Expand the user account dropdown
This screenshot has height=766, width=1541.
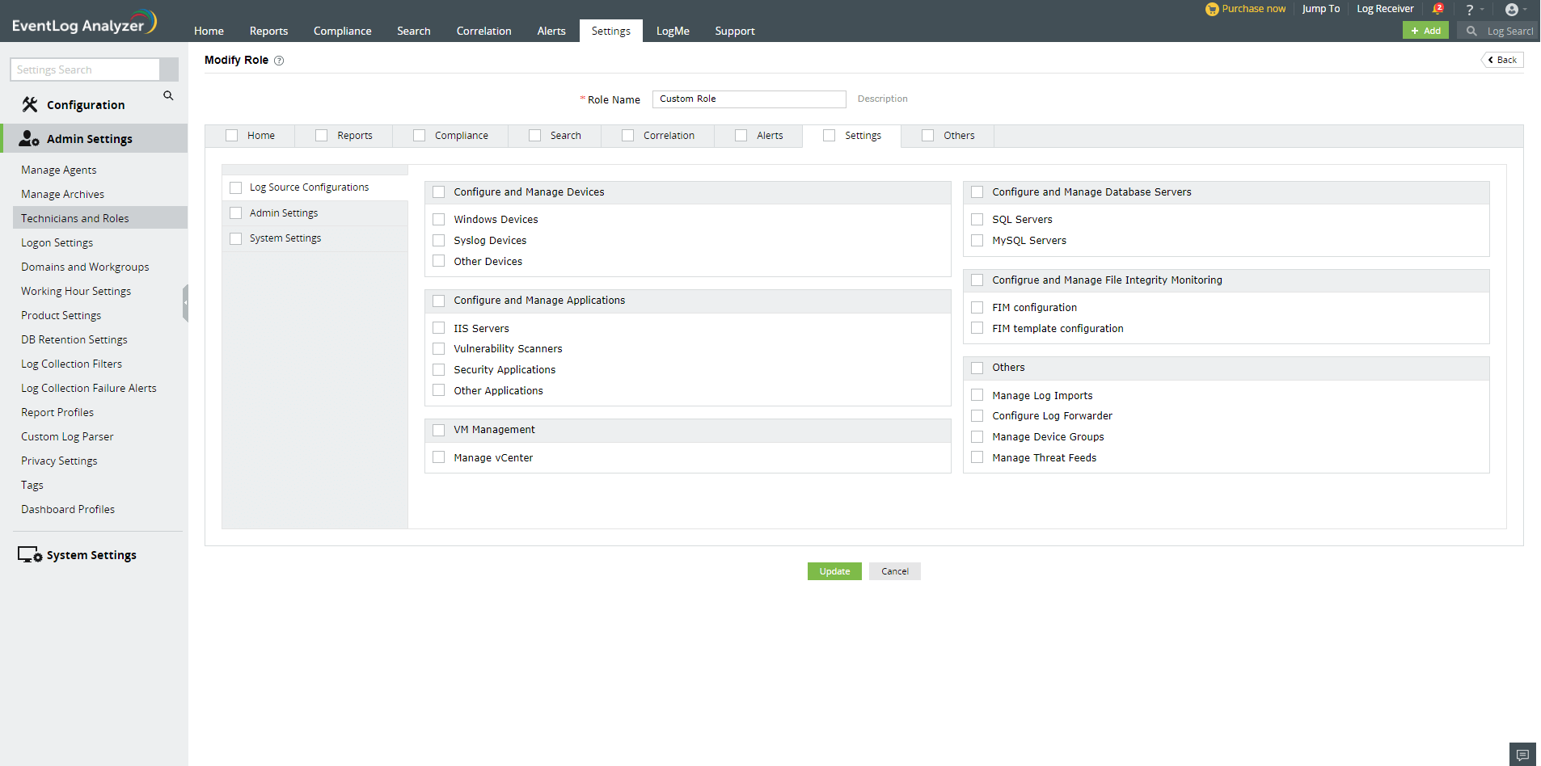(1515, 10)
